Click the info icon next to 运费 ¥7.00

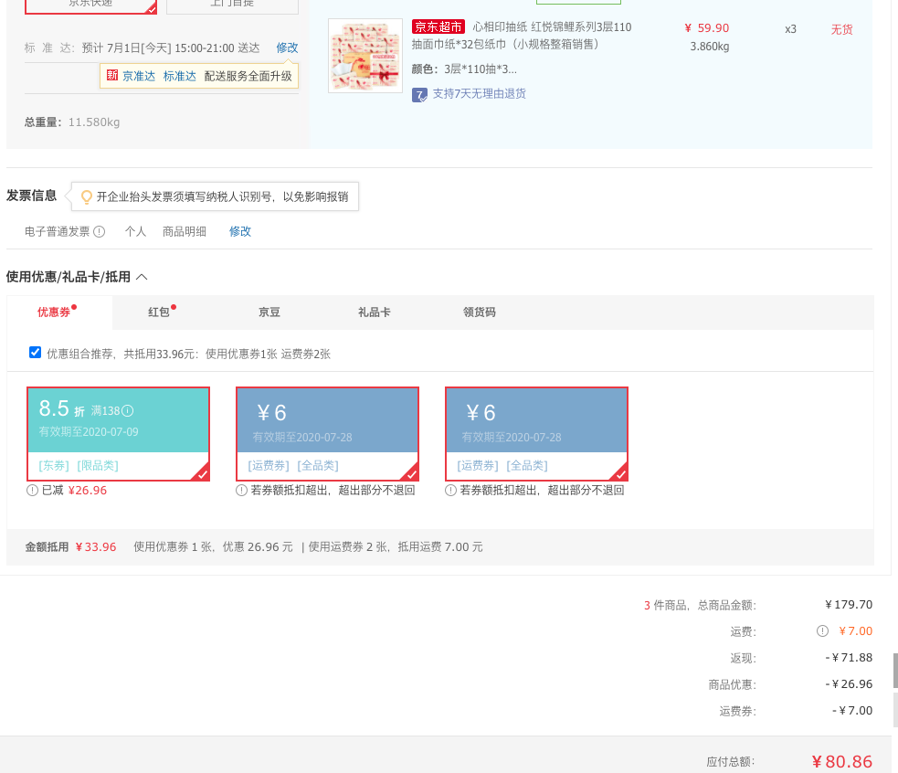tap(822, 631)
